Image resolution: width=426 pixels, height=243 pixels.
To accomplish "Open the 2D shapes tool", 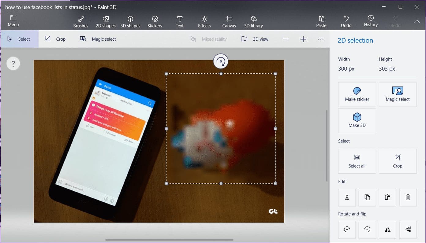I will 106,22.
